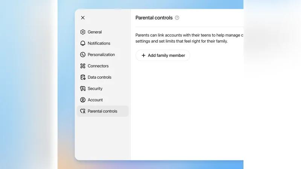Viewport: 301px width, 169px height.
Task: Click the Personalization icon
Action: pyautogui.click(x=83, y=55)
